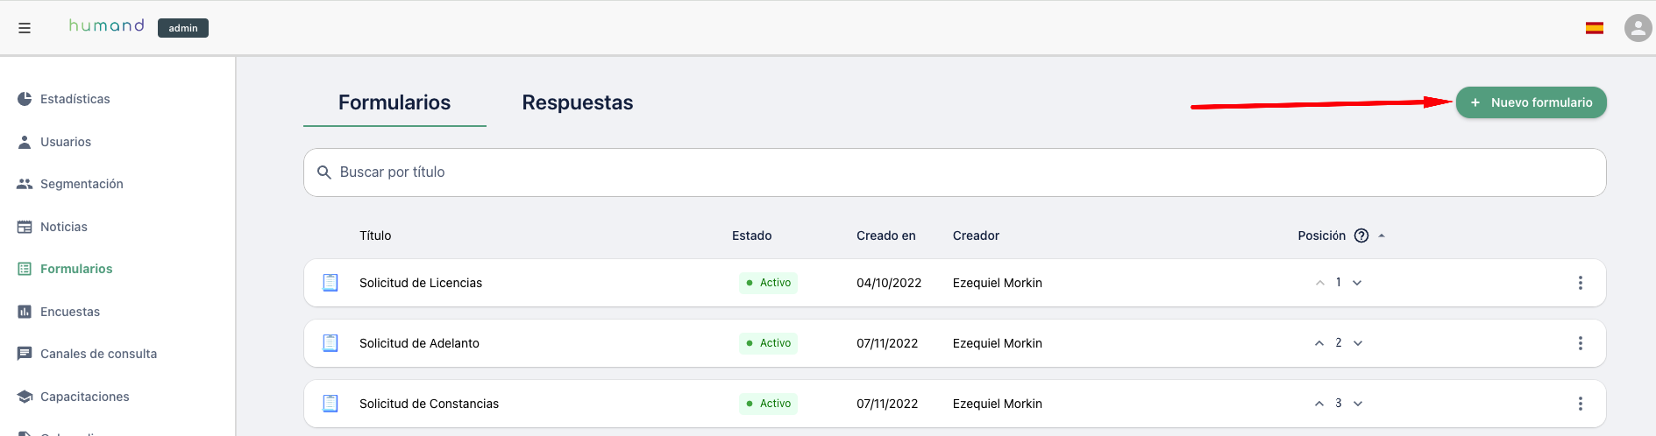
Task: Click the Posición help question-mark icon
Action: click(1361, 236)
